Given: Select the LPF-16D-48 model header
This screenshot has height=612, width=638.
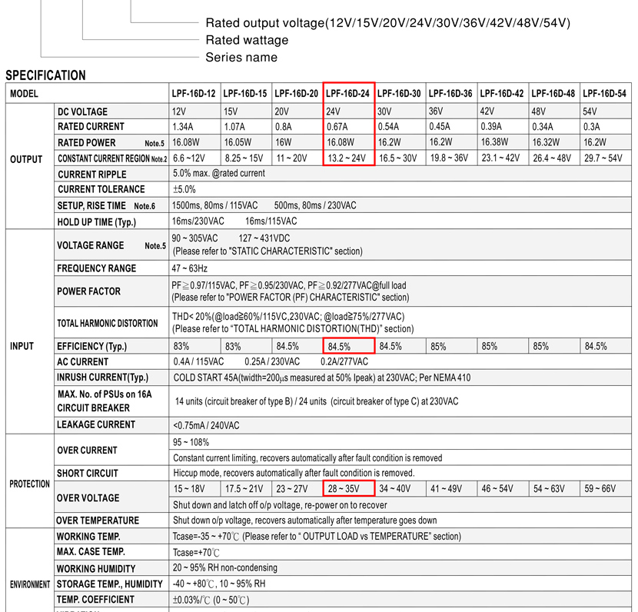Looking at the screenshot, I should point(553,94).
